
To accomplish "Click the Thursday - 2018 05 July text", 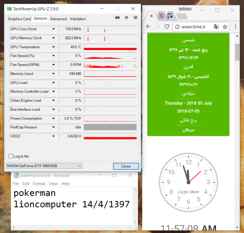I will tap(188, 103).
